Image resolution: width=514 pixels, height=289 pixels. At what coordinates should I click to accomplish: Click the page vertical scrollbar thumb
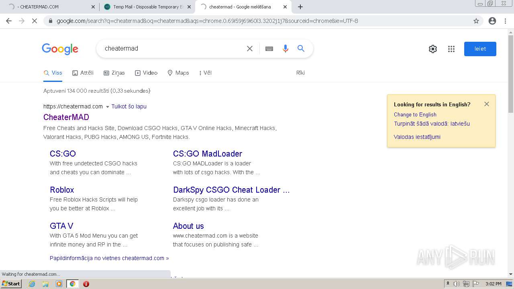click(x=511, y=74)
